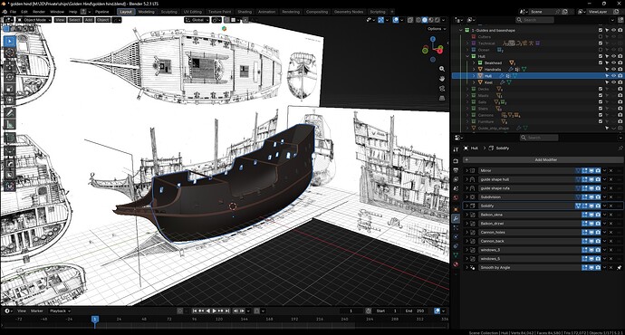Expand the Solidify modifier panel
625x335 pixels.
click(466, 206)
